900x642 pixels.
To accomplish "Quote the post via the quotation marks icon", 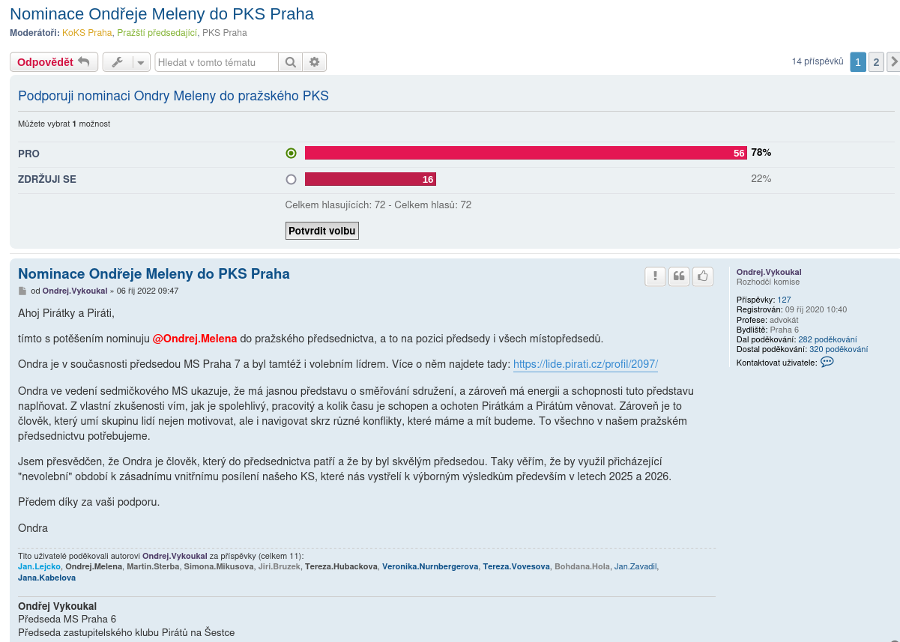I will 678,276.
